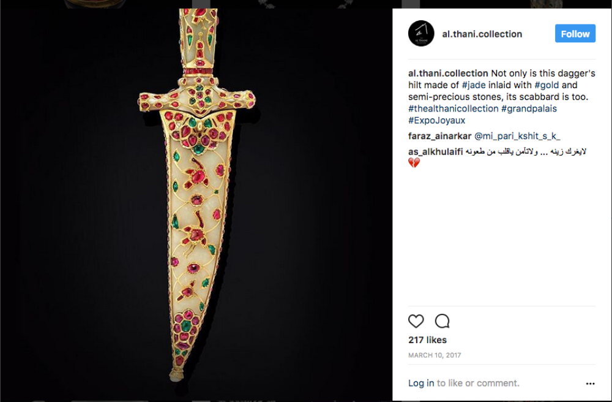Open the three-dot more options menu

pos(590,384)
